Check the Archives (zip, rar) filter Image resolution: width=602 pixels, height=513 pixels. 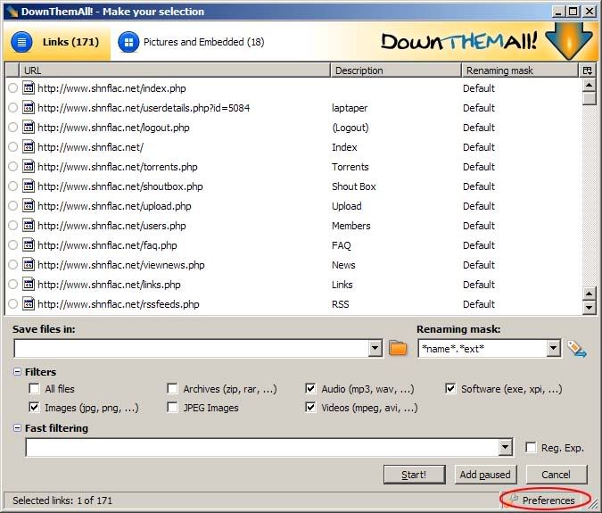172,389
